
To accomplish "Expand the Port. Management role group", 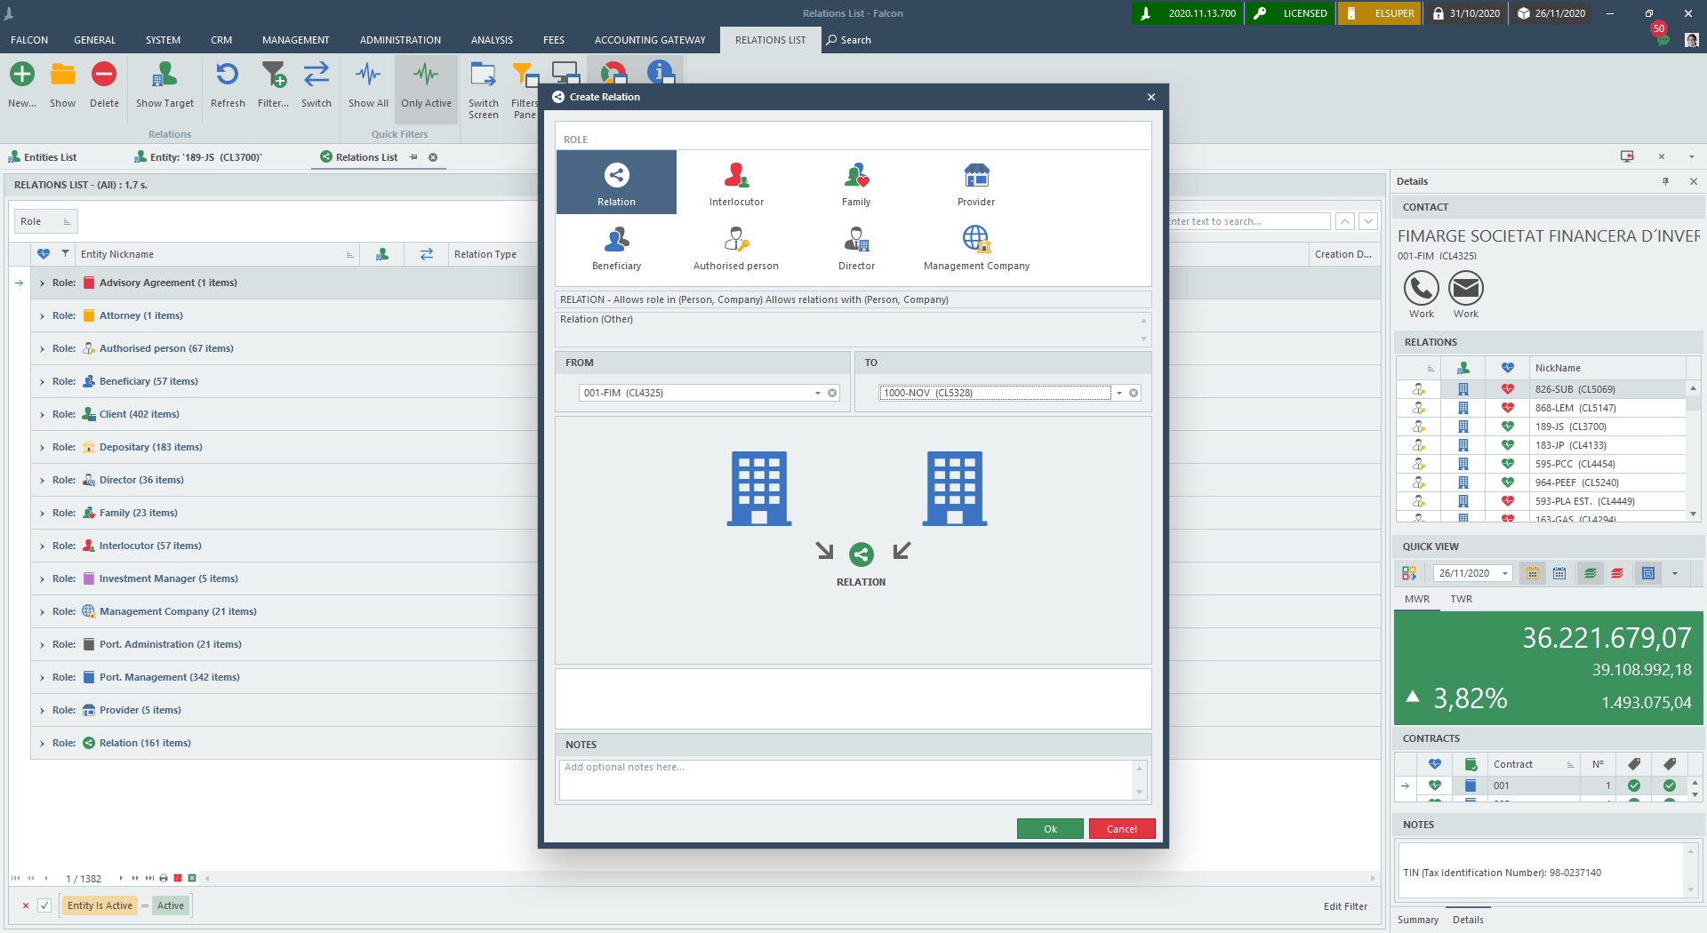I will [42, 677].
